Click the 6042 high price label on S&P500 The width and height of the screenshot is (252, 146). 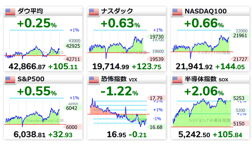click(72, 108)
